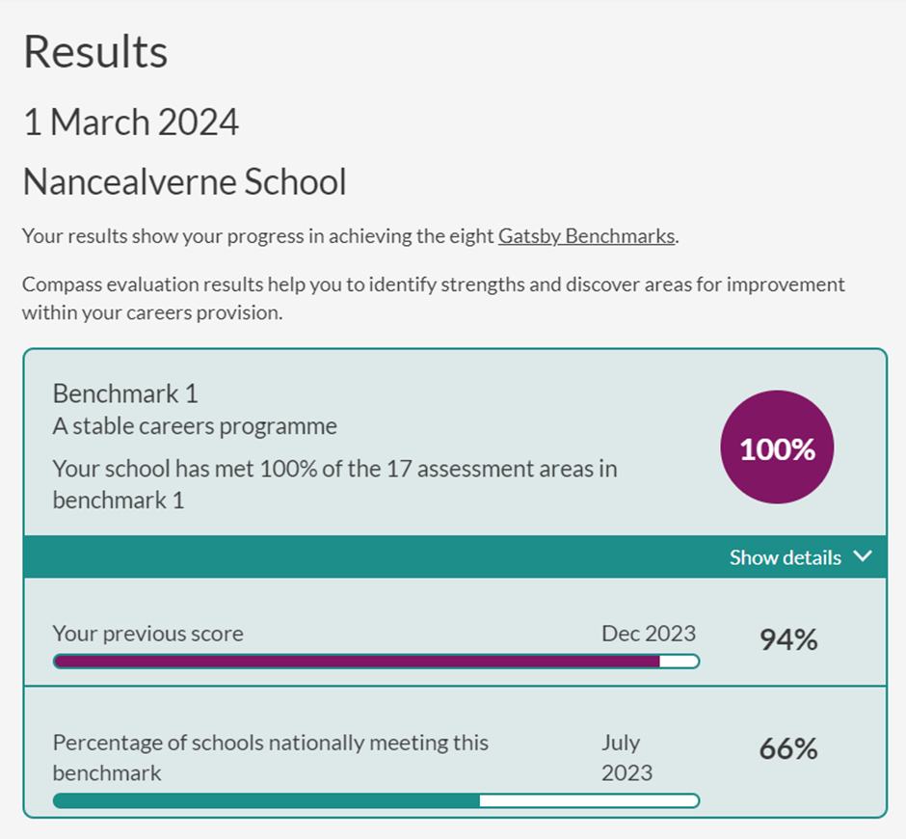Click the 1 March 2024 date heading

tap(130, 122)
